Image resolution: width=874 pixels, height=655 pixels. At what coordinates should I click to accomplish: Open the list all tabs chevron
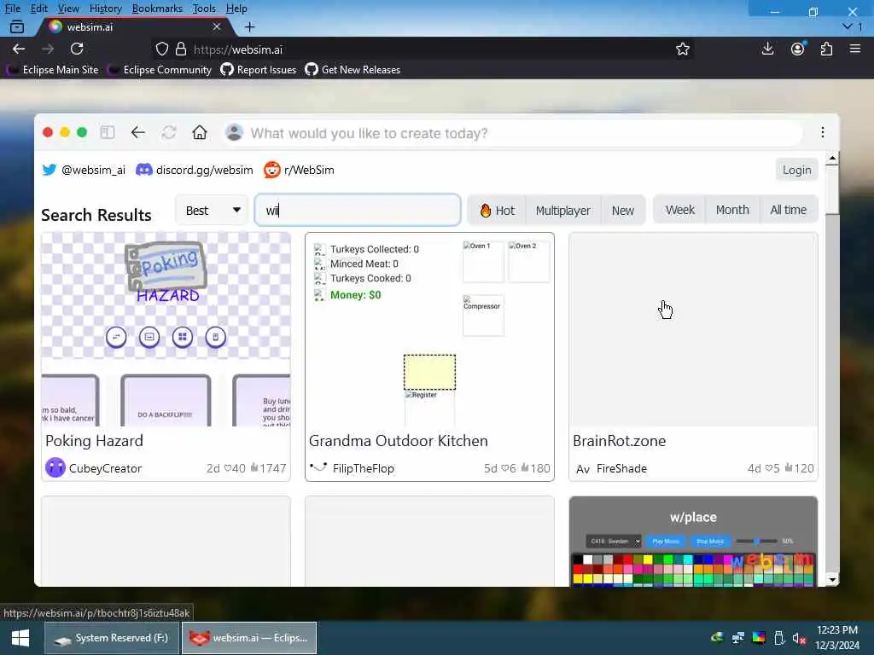pos(848,26)
